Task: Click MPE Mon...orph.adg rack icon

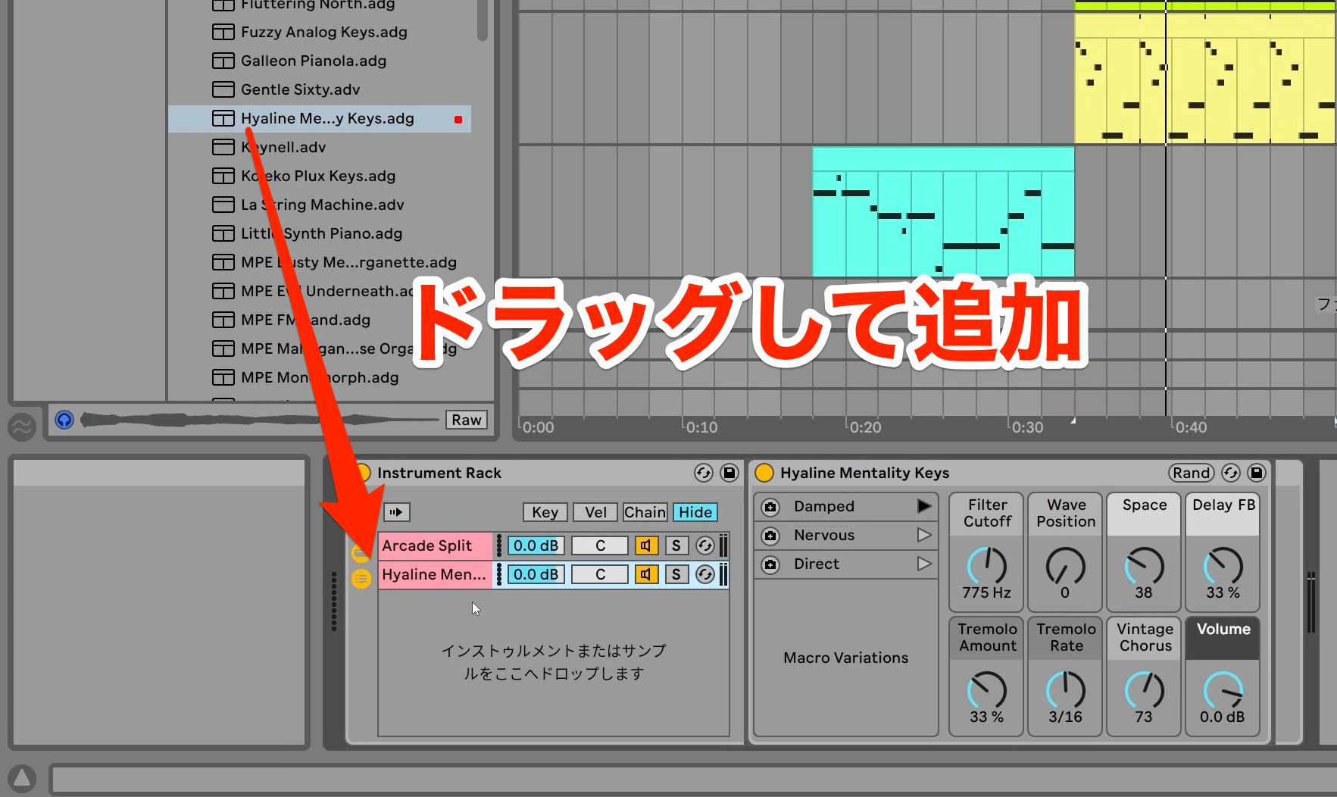Action: pos(223,377)
